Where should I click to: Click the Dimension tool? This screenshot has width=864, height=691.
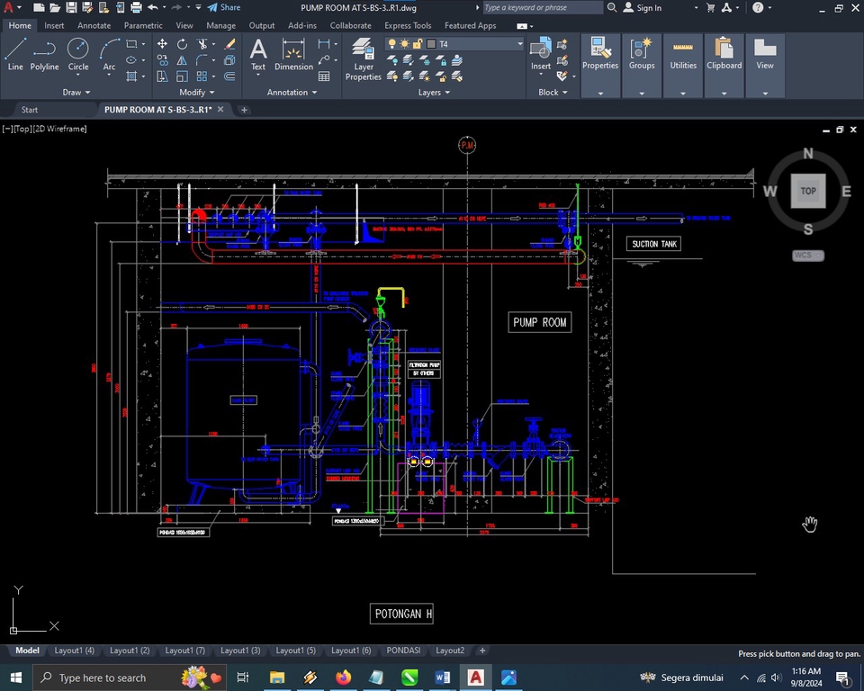coord(293,54)
